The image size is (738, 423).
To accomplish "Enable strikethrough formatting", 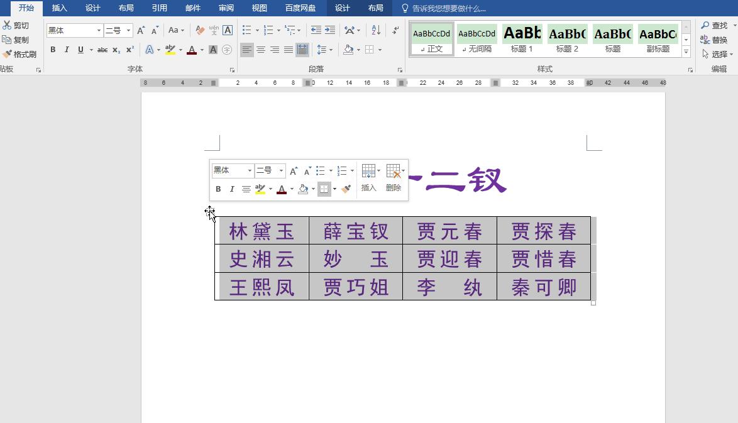I will tap(102, 49).
